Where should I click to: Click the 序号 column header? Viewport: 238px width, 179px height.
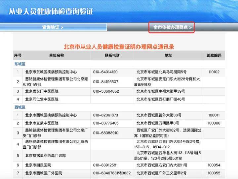18,55
